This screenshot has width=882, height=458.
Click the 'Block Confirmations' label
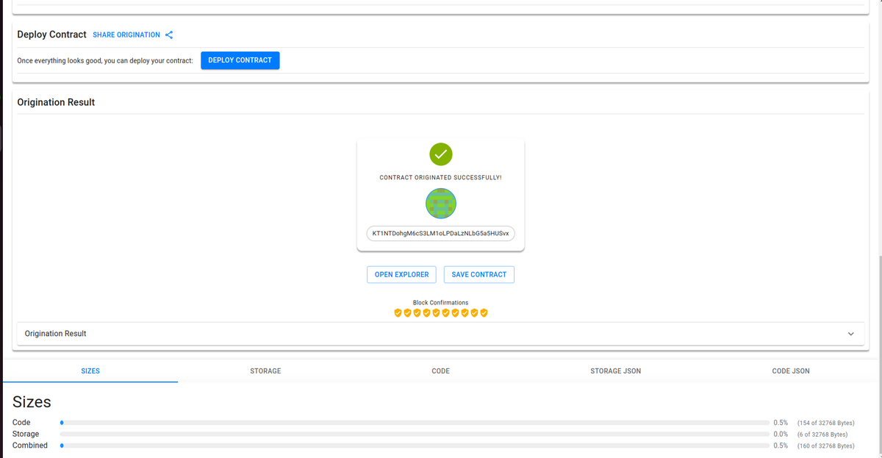pyautogui.click(x=441, y=303)
